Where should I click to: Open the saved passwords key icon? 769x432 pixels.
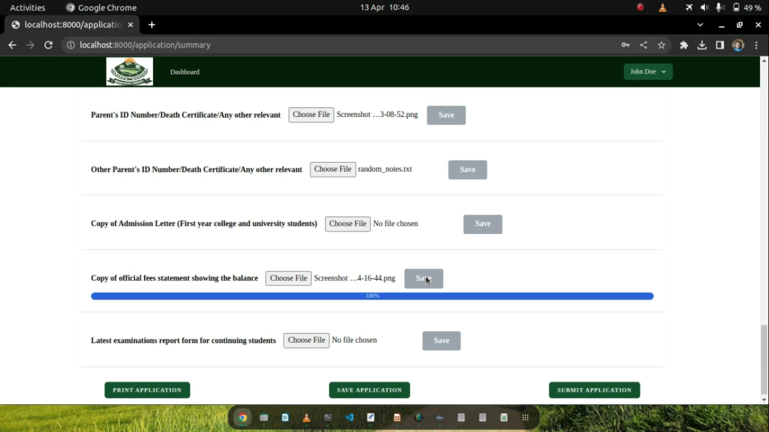[x=625, y=45]
